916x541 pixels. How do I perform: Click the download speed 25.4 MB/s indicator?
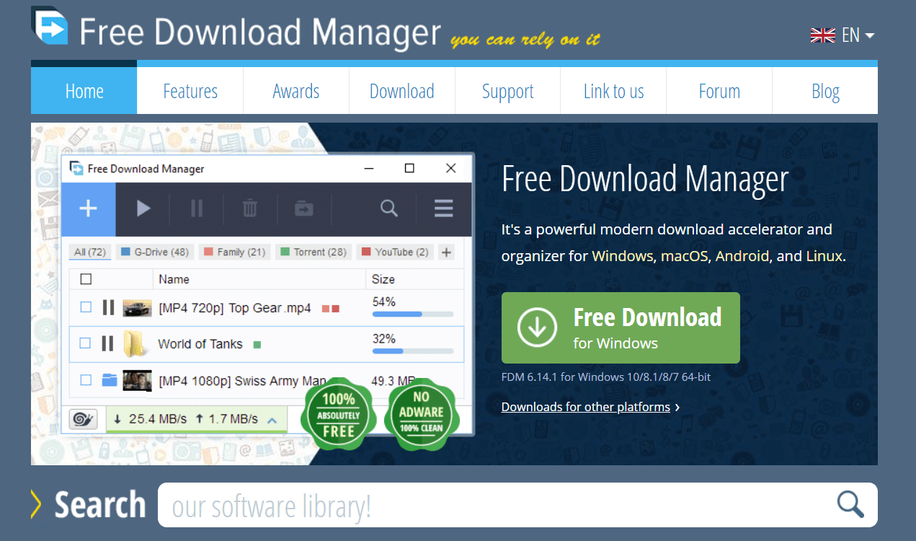[150, 419]
